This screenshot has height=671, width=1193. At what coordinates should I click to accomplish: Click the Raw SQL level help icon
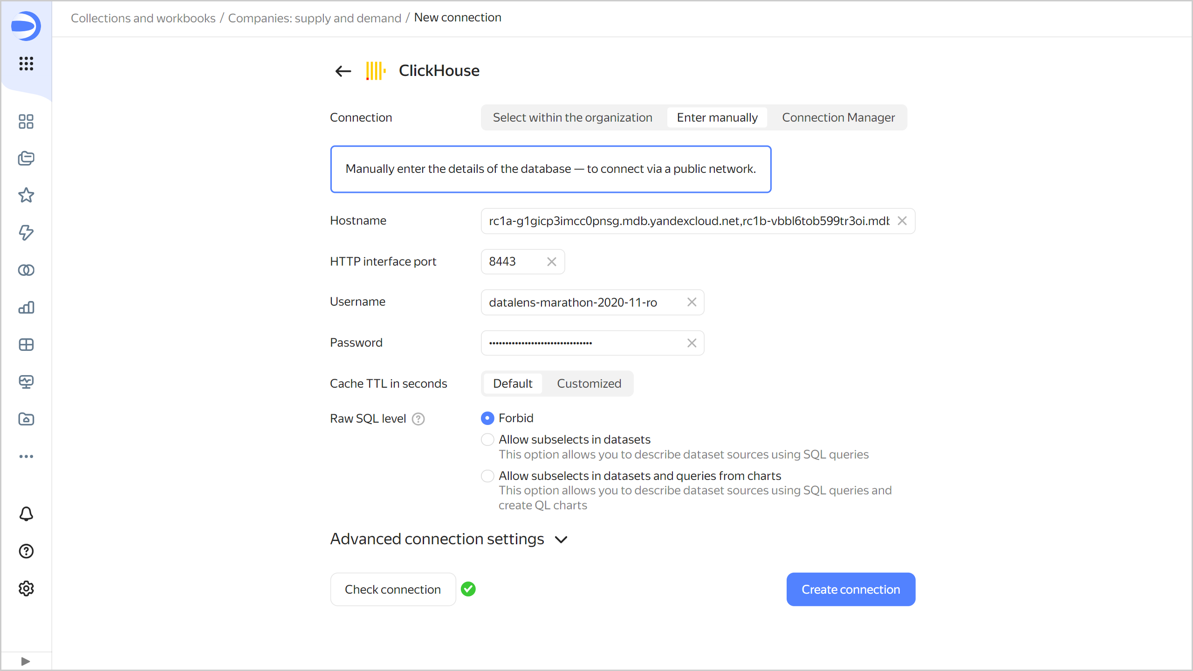coord(418,419)
